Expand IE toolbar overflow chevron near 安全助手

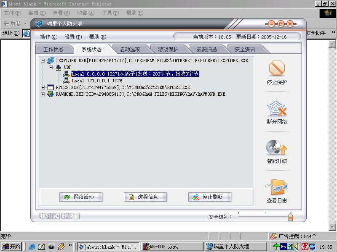pyautogui.click(x=333, y=32)
